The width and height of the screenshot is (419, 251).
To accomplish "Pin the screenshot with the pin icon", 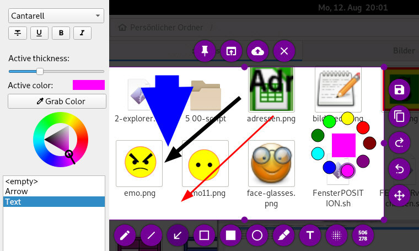I will 205,51.
